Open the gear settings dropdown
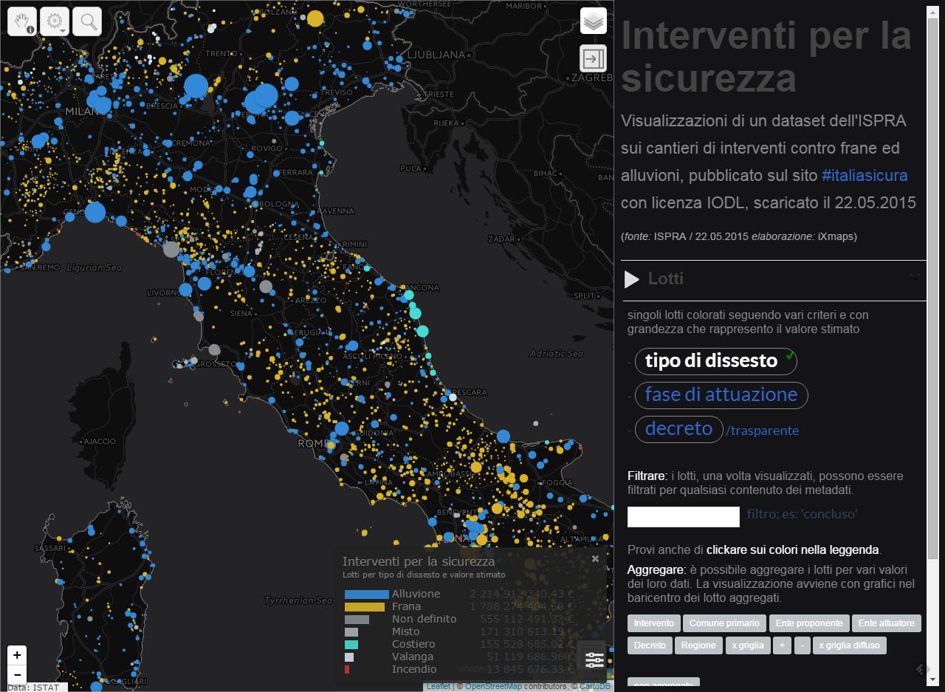The width and height of the screenshot is (945, 692). pyautogui.click(x=55, y=21)
